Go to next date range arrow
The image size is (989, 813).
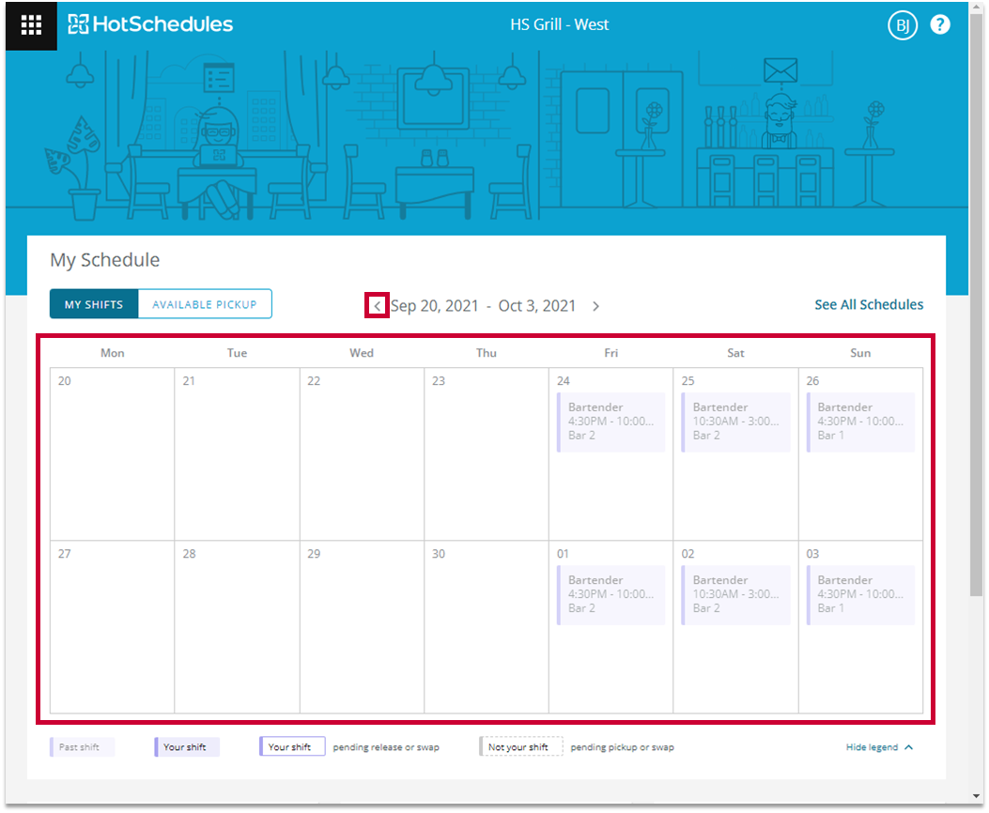(x=596, y=306)
